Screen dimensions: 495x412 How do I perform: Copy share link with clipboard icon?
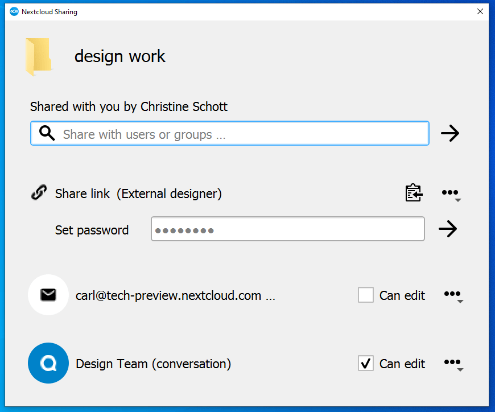pos(414,192)
